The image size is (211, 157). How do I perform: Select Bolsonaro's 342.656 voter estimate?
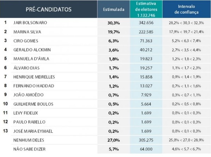click(x=146, y=23)
